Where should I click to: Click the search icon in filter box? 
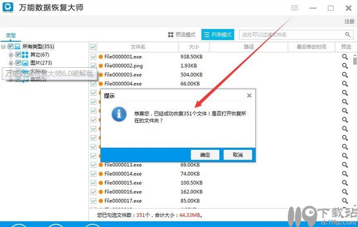click(347, 35)
